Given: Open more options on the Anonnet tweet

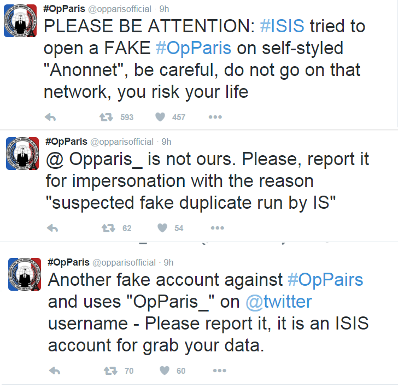Looking at the screenshot, I should point(215,117).
